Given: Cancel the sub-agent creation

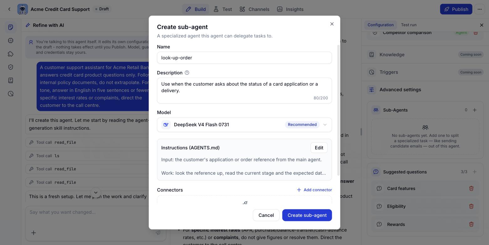Looking at the screenshot, I should (266, 215).
